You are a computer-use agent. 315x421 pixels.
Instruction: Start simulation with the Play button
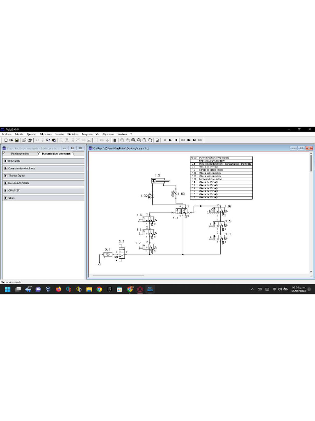click(170, 140)
